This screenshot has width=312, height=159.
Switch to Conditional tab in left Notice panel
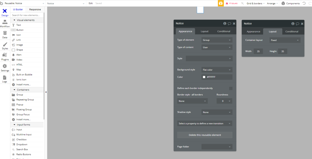pyautogui.click(x=224, y=31)
